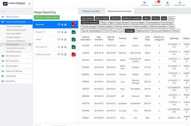Screen dimensions: 191x126
Task: Open Online Check-in system link
Action: click(16, 48)
